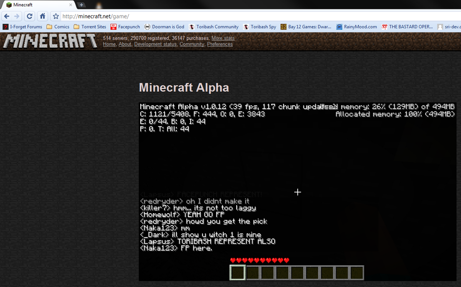This screenshot has width=461, height=287.
Task: Bookmark page with the star icon
Action: pyautogui.click(x=56, y=17)
